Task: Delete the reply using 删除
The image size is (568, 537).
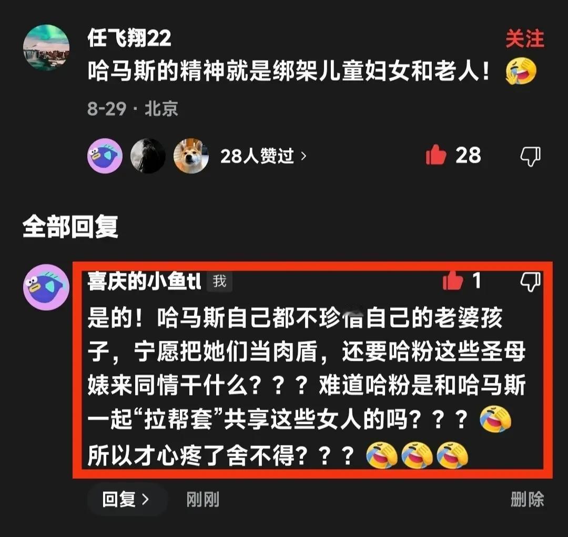Action: [x=527, y=499]
